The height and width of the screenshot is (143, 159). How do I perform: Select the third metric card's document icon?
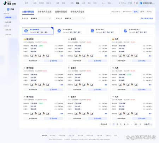click(92, 31)
